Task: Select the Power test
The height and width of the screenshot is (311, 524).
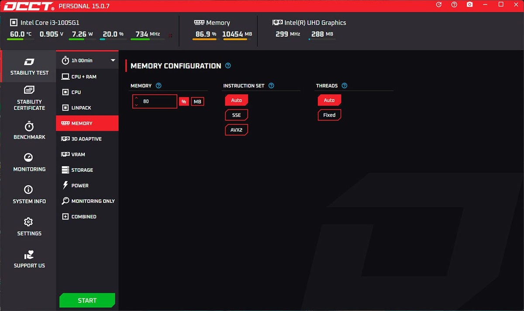Action: pos(87,185)
